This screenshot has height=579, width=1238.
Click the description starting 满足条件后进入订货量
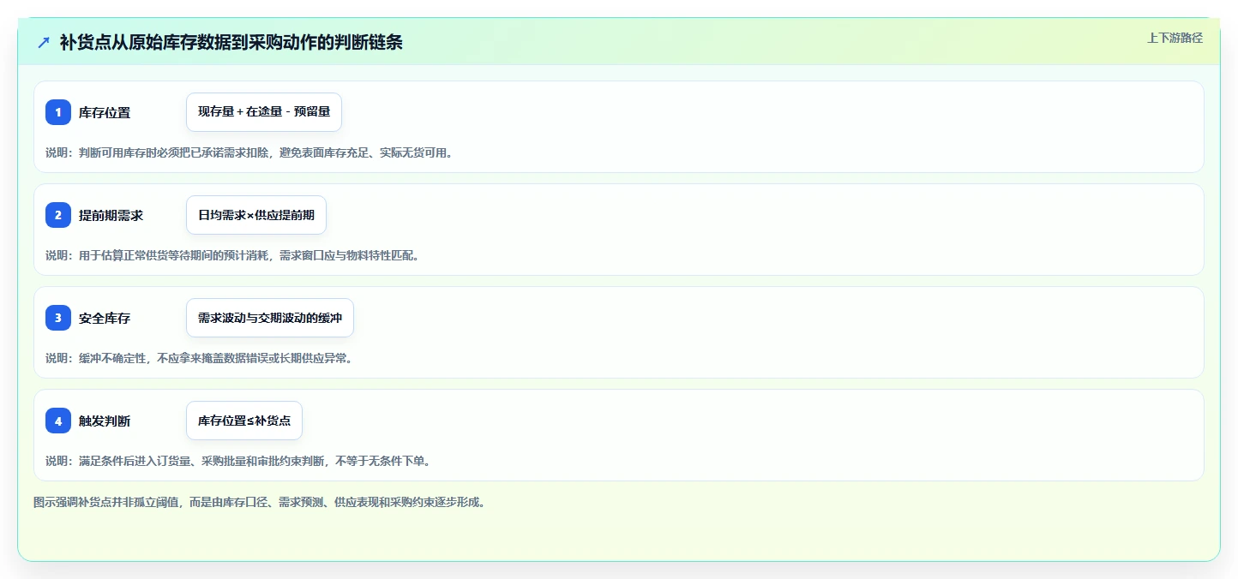tap(237, 461)
